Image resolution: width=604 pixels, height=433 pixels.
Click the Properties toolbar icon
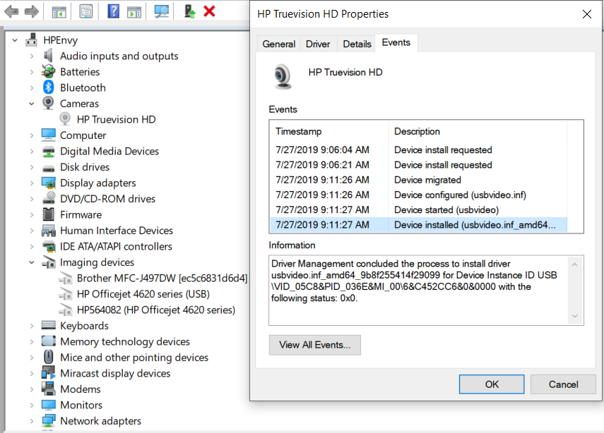click(85, 11)
